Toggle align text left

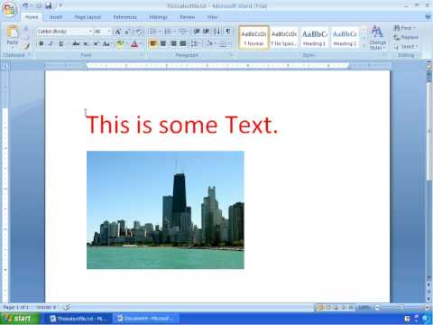153,44
